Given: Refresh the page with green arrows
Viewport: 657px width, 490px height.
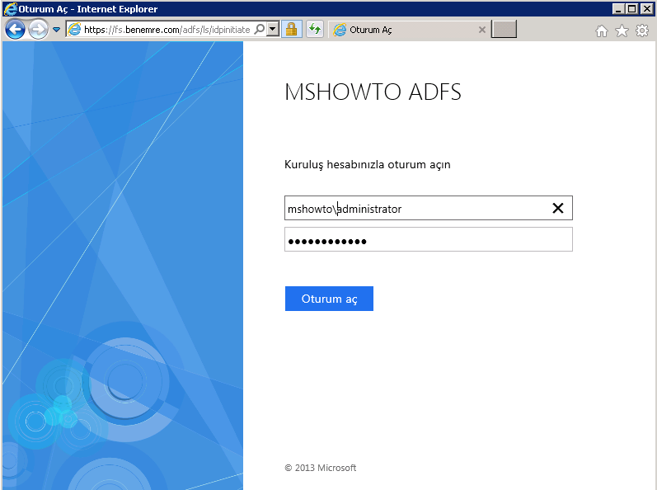Looking at the screenshot, I should coord(315,30).
